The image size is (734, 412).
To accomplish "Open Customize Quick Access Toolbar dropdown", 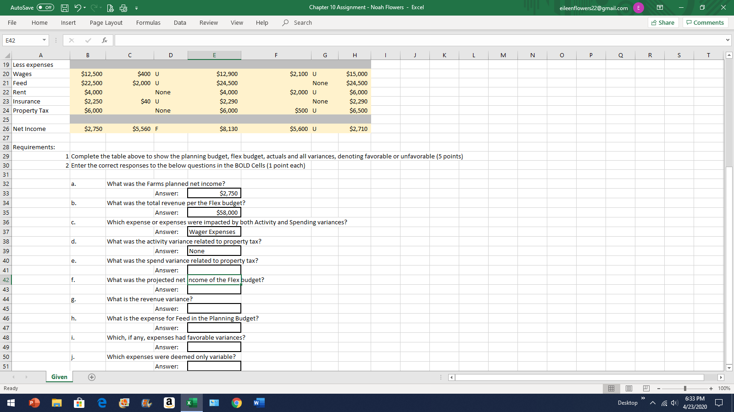I will click(136, 8).
